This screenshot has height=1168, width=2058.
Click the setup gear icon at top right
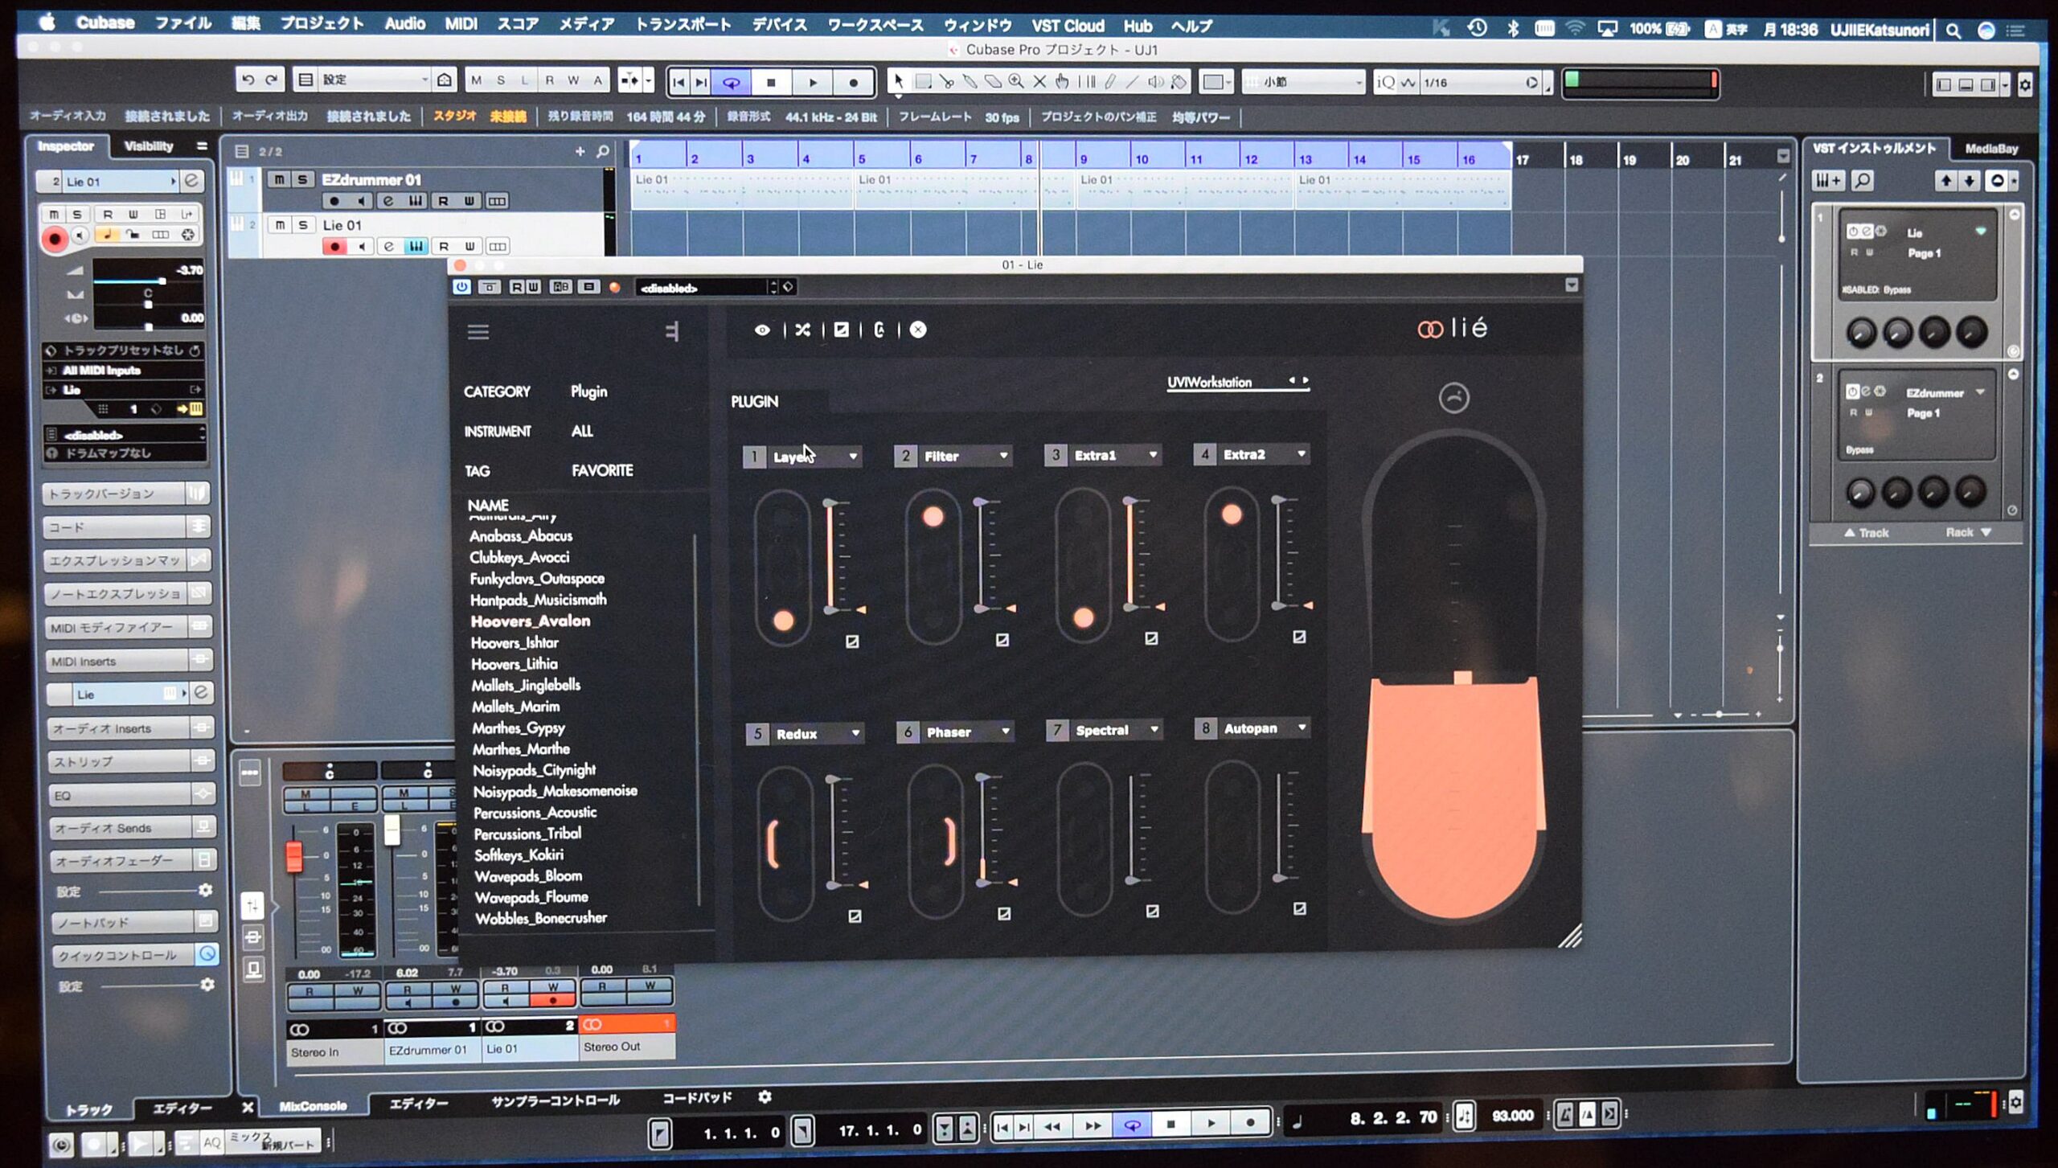point(2025,84)
